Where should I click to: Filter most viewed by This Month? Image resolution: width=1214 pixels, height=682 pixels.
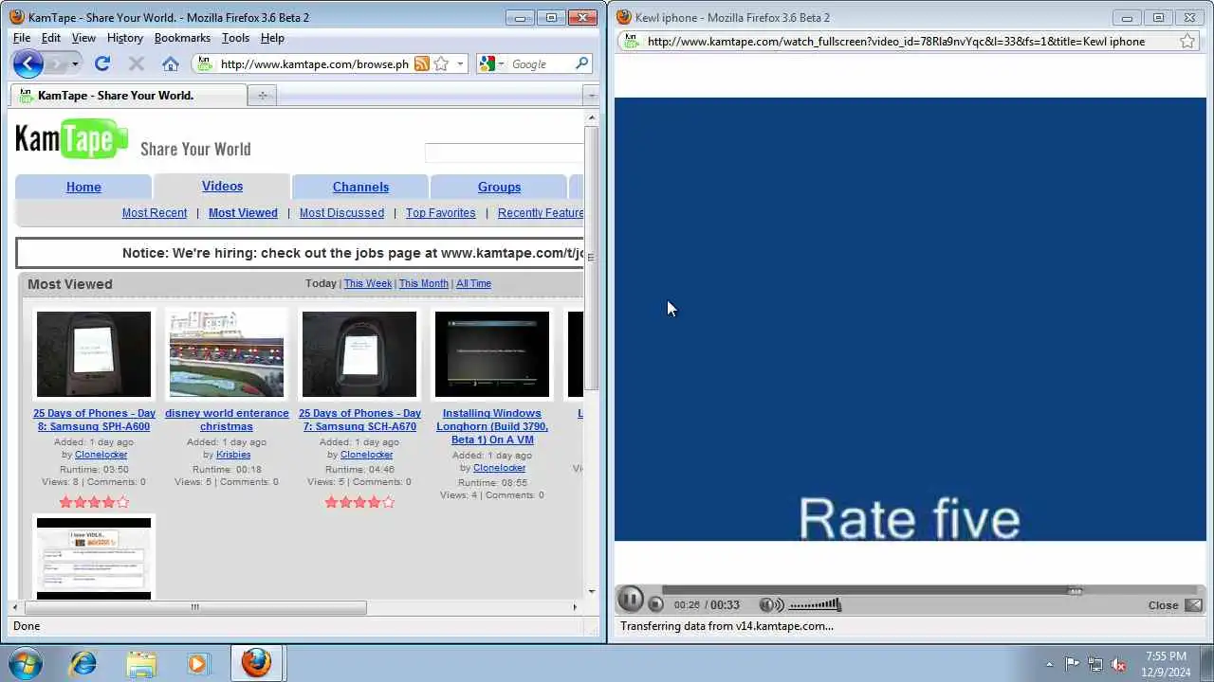click(423, 283)
